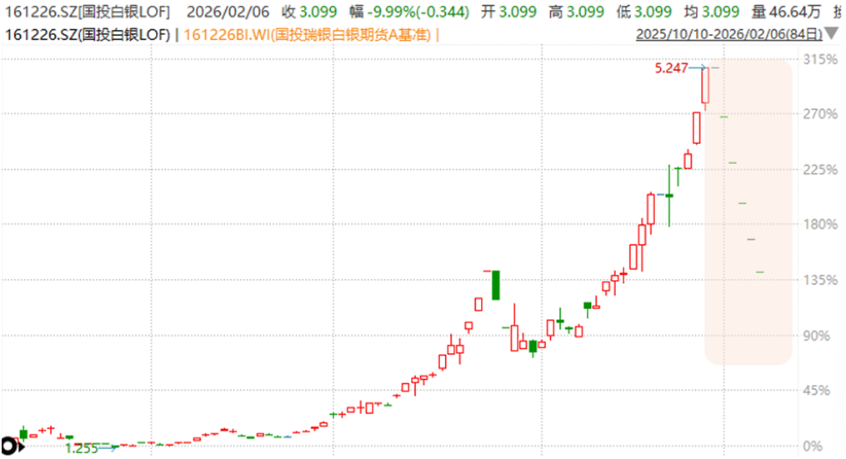The height and width of the screenshot is (459, 846).
Task: Click the 270% axis label
Action: pos(820,114)
